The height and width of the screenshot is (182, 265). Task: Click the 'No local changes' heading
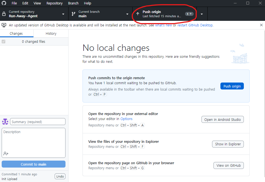[x=116, y=48]
